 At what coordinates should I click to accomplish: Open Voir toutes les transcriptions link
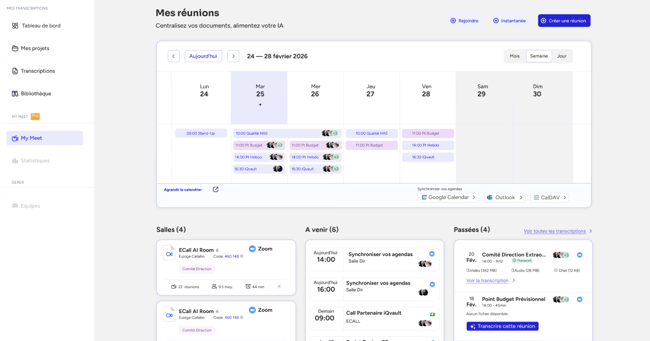click(x=554, y=231)
